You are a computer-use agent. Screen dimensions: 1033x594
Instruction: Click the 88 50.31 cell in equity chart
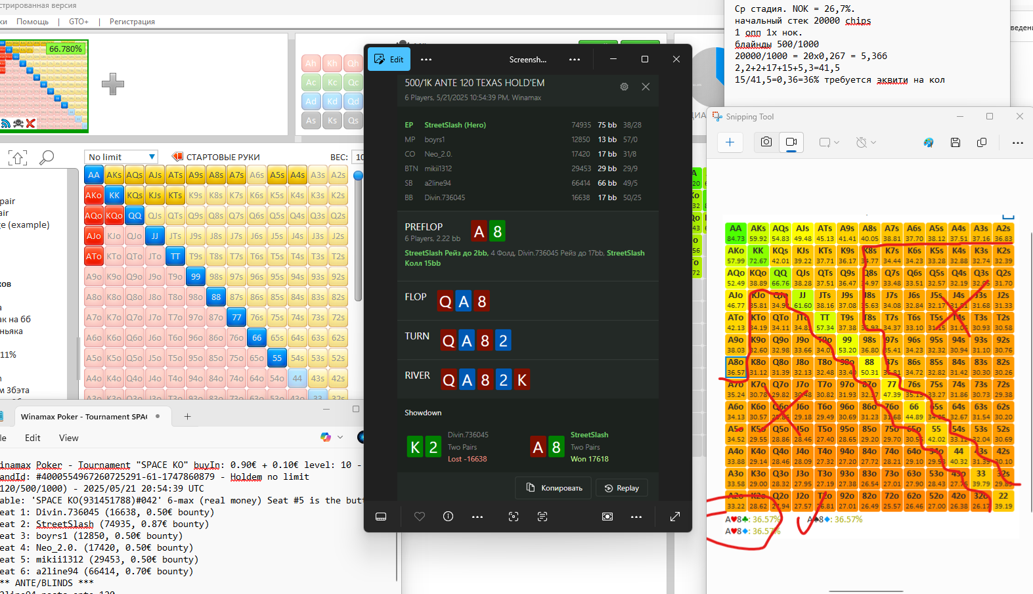[x=869, y=367]
